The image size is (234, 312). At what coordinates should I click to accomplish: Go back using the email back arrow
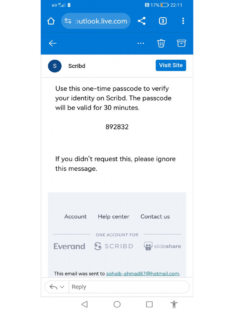[x=53, y=43]
